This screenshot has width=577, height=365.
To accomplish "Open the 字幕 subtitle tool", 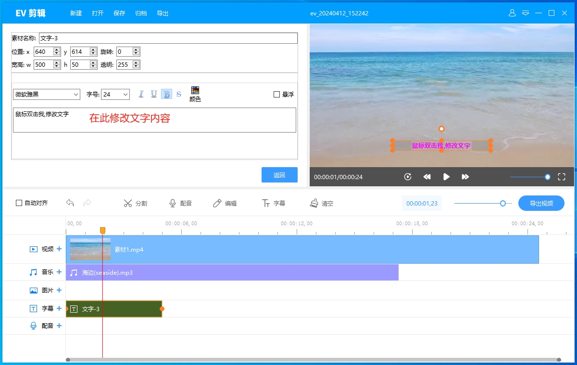I will (273, 203).
